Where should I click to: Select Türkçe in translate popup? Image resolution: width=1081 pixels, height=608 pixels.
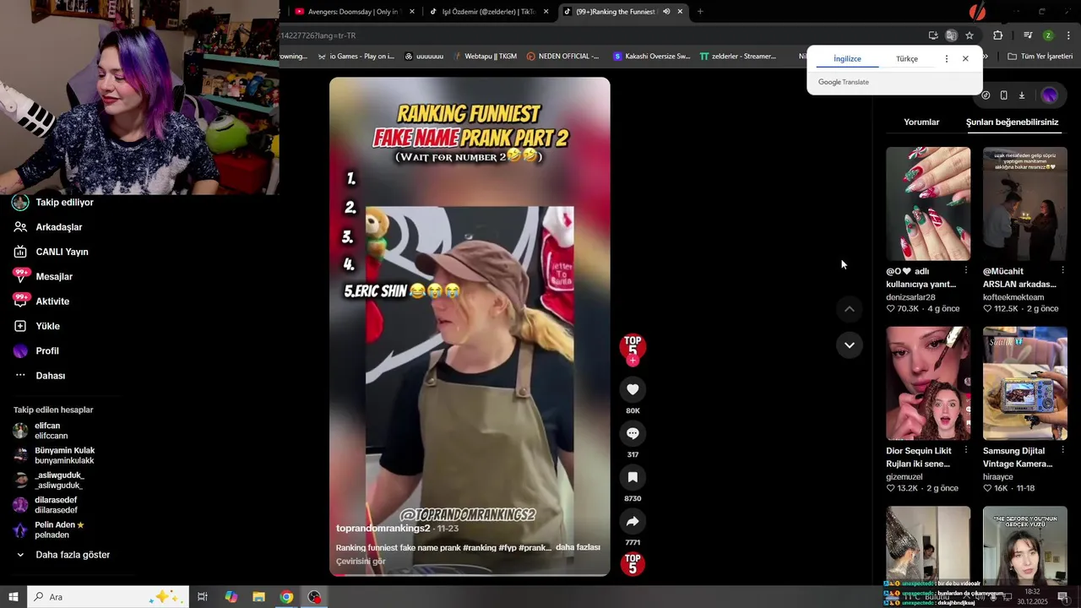pyautogui.click(x=907, y=59)
